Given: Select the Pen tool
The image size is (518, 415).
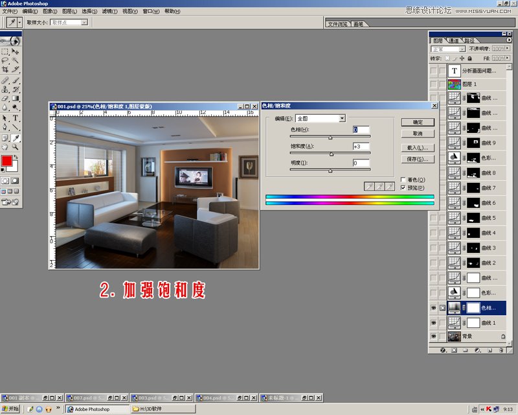Looking at the screenshot, I should coord(5,127).
